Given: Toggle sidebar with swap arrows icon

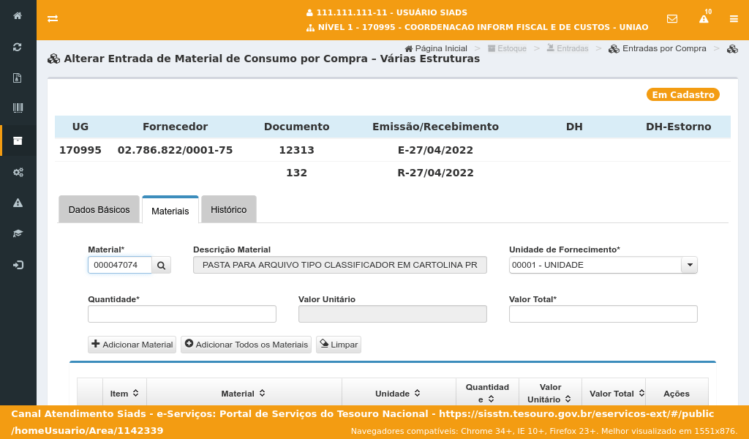Looking at the screenshot, I should click(53, 18).
